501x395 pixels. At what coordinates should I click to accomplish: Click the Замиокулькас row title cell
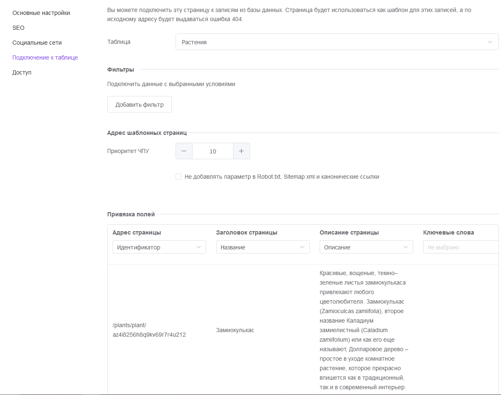[x=235, y=330]
